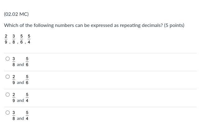Click the 5/4 fraction in the third answer

pyautogui.click(x=27, y=98)
